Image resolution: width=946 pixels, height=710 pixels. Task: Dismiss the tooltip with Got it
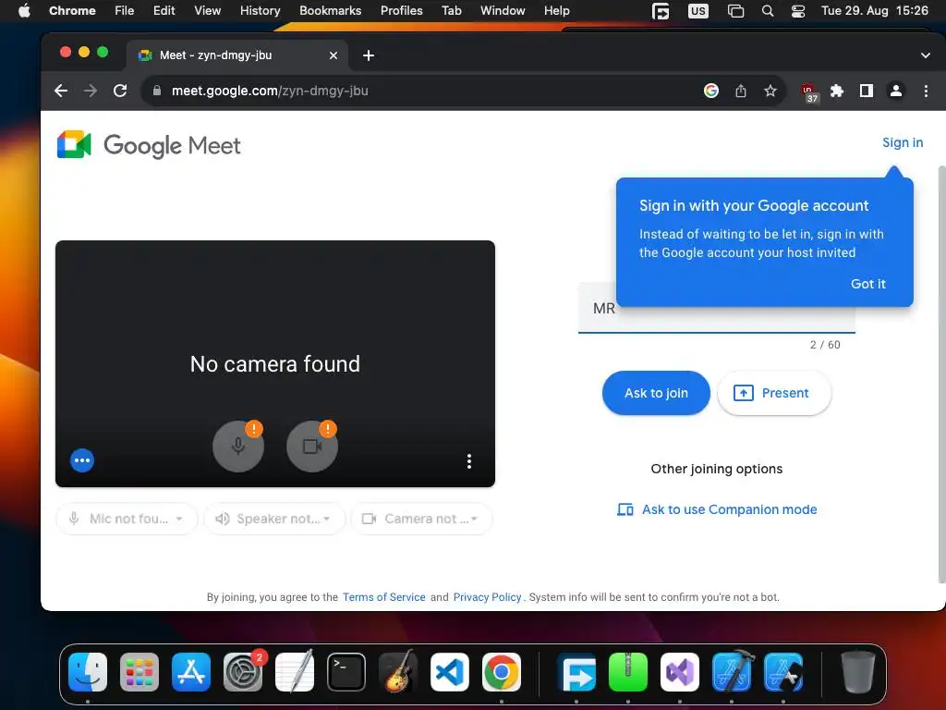coord(867,284)
